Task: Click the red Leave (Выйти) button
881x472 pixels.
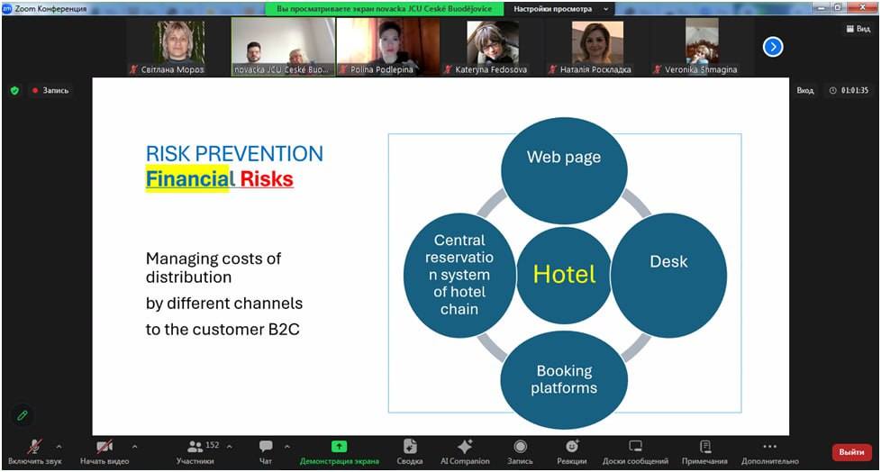Action: point(850,451)
